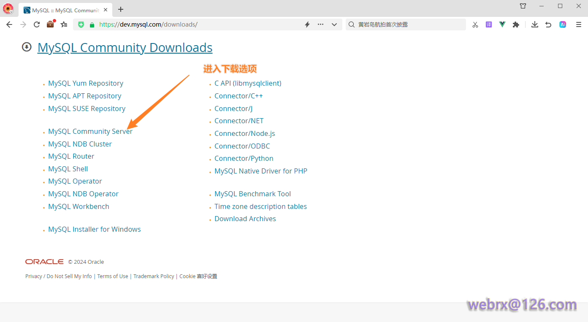The height and width of the screenshot is (322, 588).
Task: Open MySQL NDB Operator link
Action: [83, 194]
